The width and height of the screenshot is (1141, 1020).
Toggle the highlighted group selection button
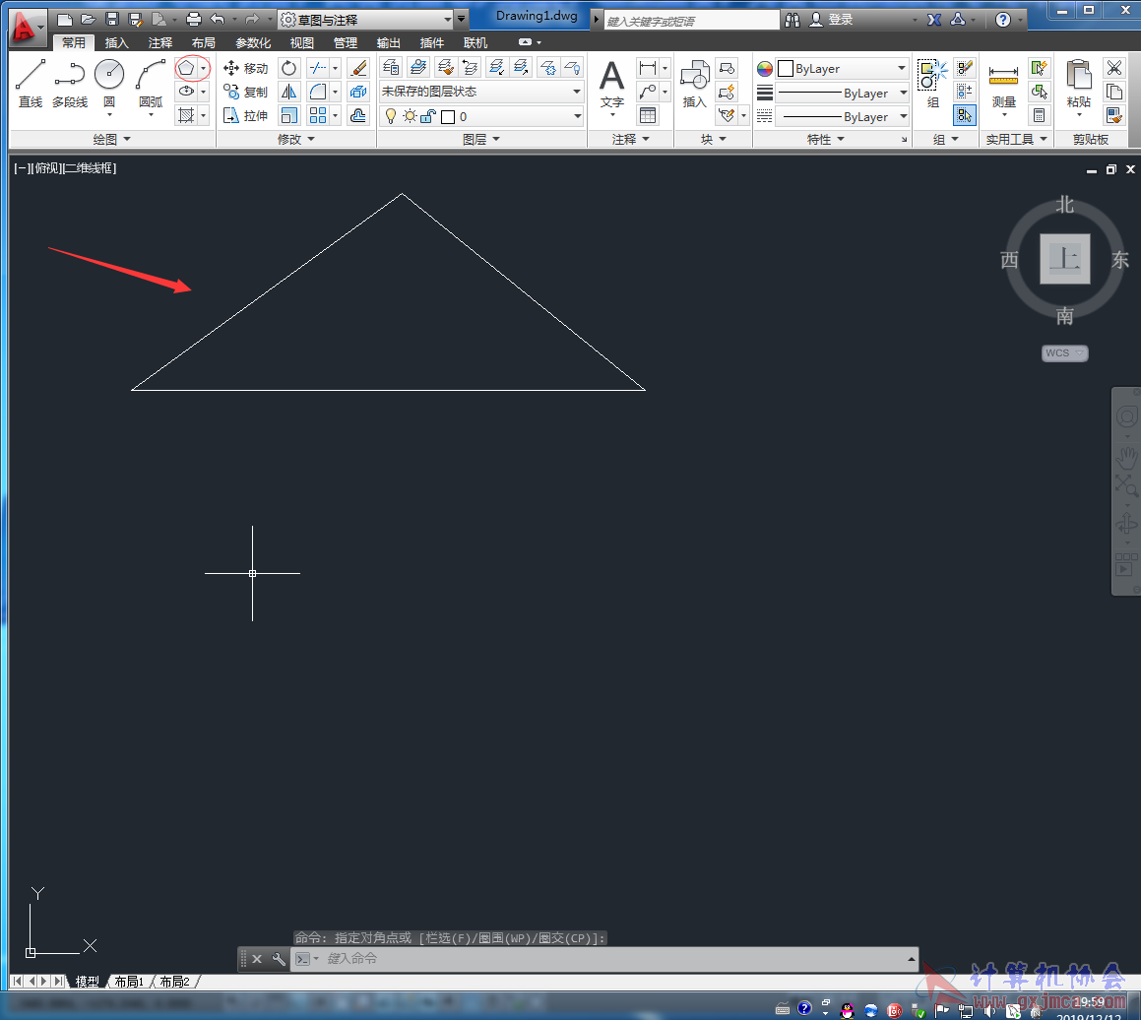[x=964, y=115]
